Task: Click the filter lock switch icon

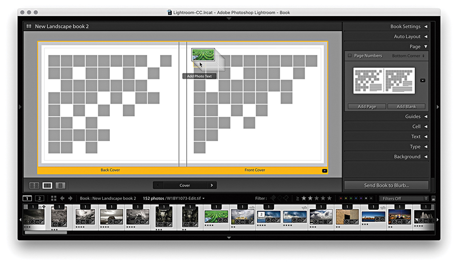Action: point(433,199)
